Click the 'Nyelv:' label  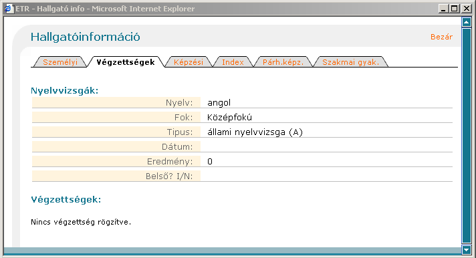point(179,102)
